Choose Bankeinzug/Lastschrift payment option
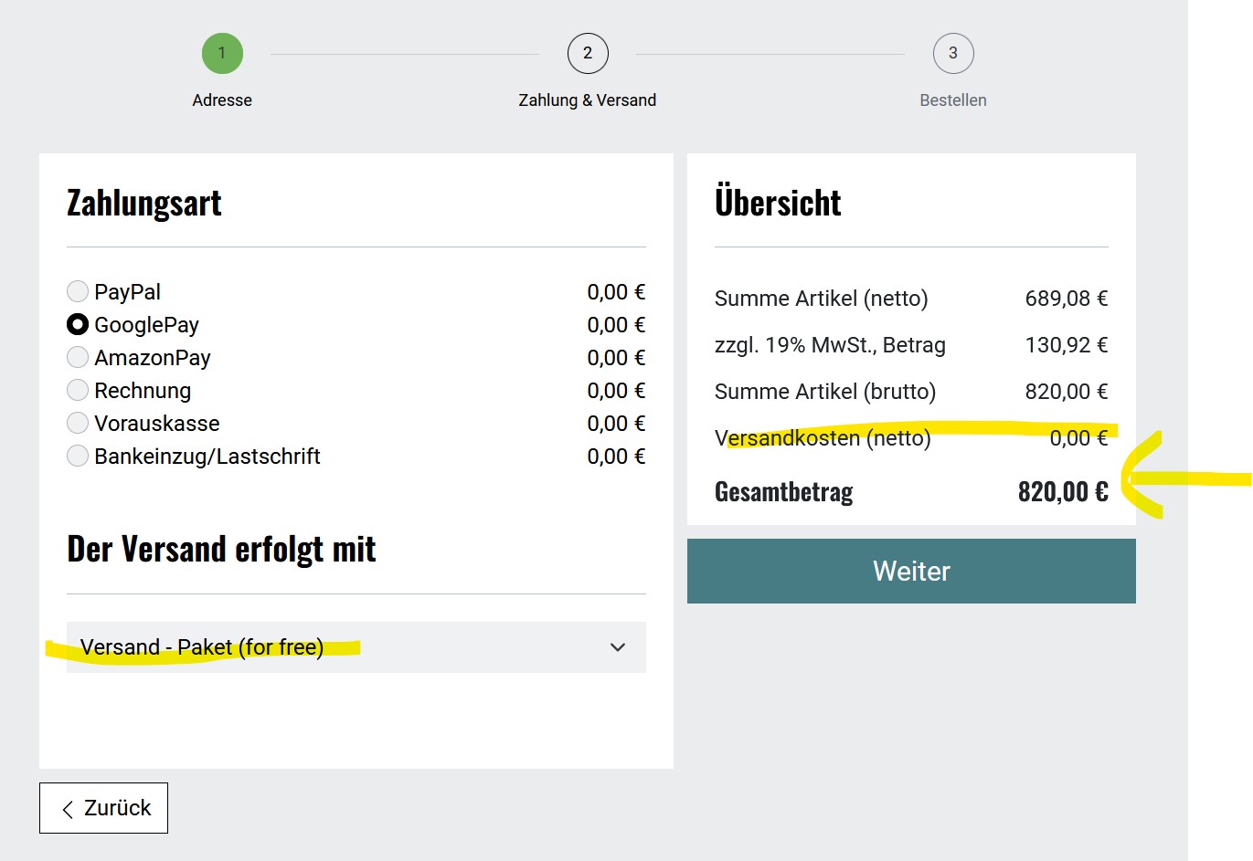 tap(78, 456)
